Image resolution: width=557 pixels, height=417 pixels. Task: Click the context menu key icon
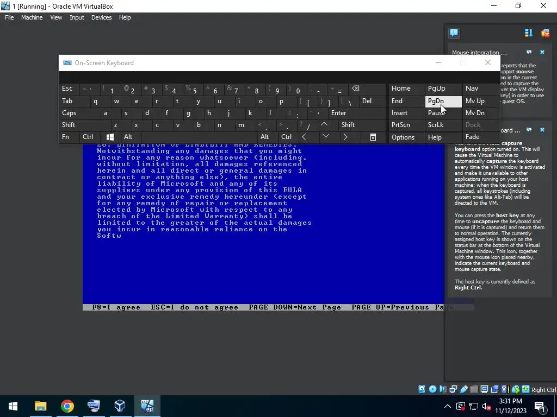tap(373, 137)
